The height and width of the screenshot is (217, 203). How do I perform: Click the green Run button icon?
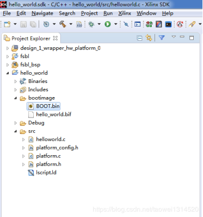[x=108, y=24]
